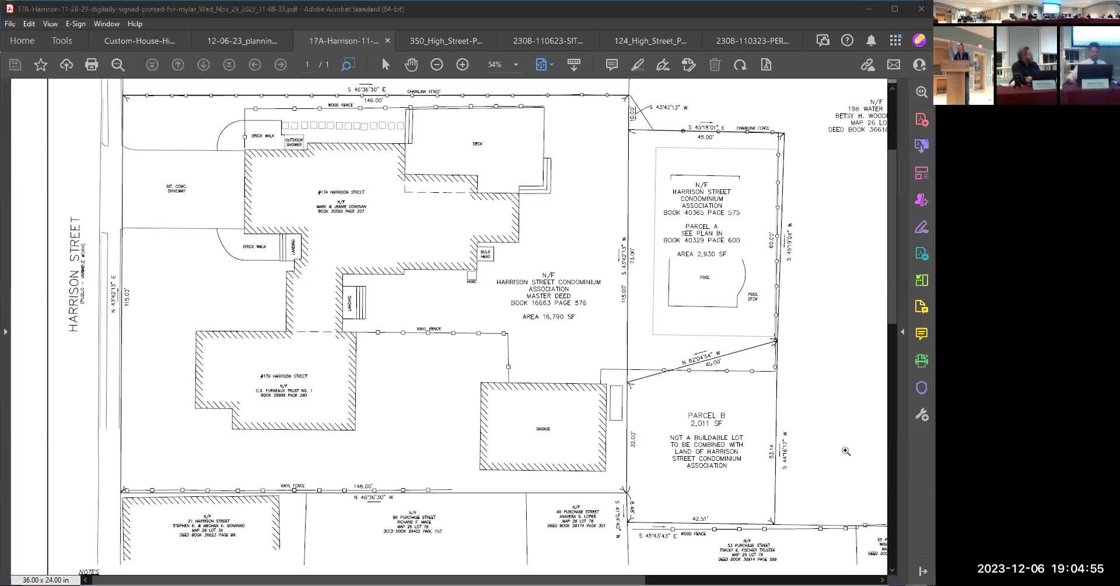Screen dimensions: 1120x586
Task: Expand the left navigation pane arrow
Action: (x=5, y=332)
